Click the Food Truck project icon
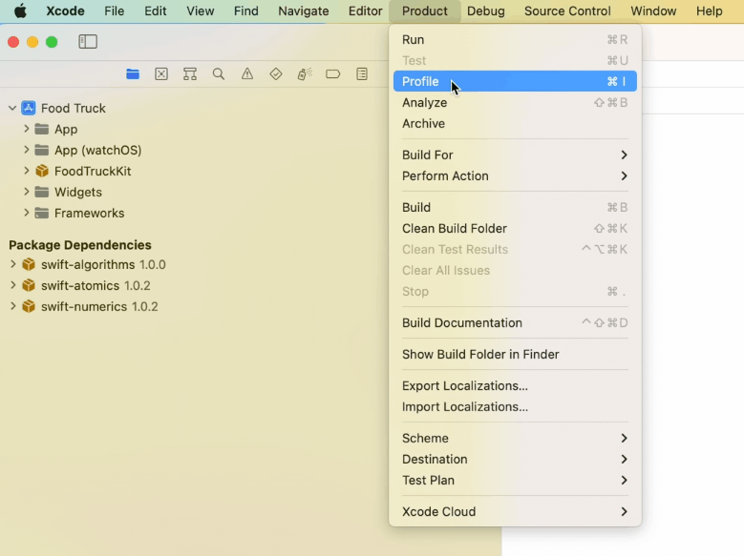 [29, 108]
